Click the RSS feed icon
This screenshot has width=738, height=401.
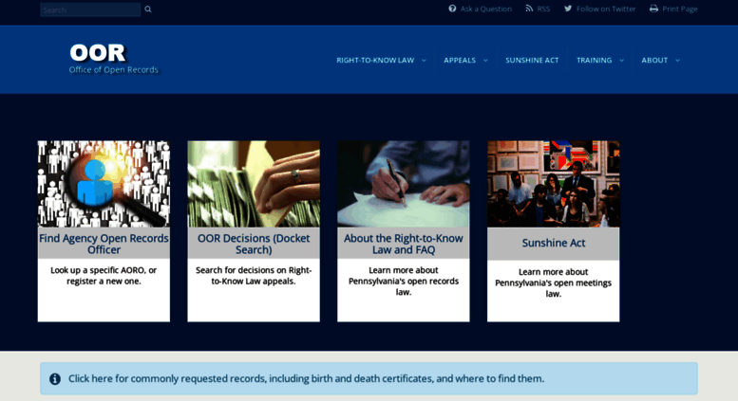point(529,9)
